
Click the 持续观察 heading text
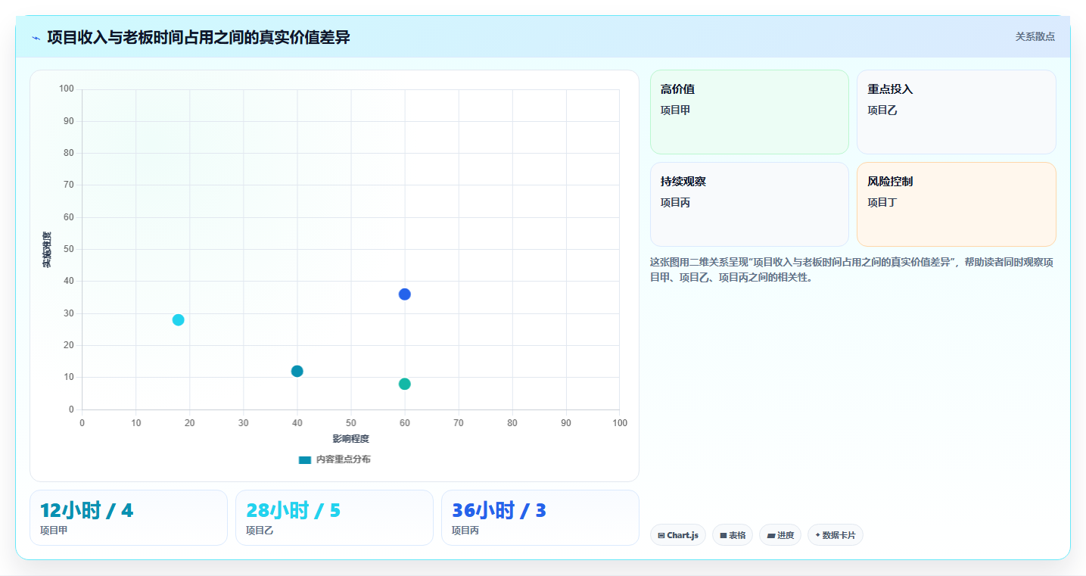[683, 182]
